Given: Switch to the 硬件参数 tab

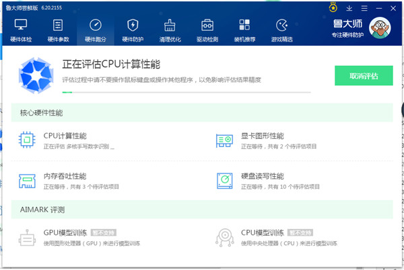Looking at the screenshot, I should pyautogui.click(x=58, y=30).
